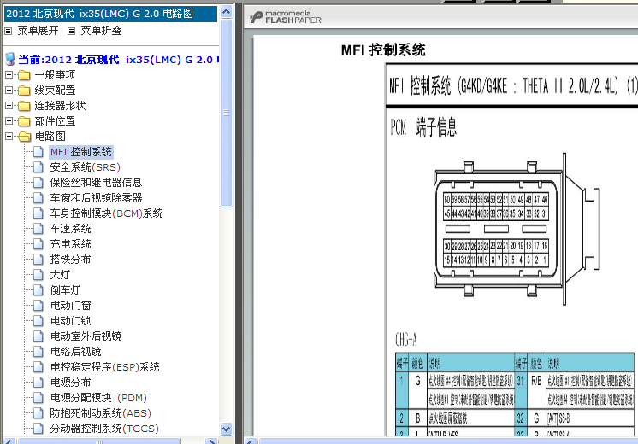Open the 一般事项 tree label

[55, 75]
